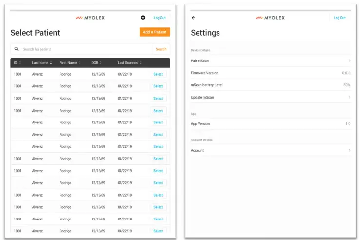Viewport: 359px width, 240px height.
Task: Sort table by ID column arrows
Action: (x=20, y=63)
